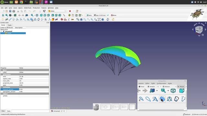Click Parar in the magnifier toolbar
207x116 pixels.
pyautogui.click(x=142, y=87)
